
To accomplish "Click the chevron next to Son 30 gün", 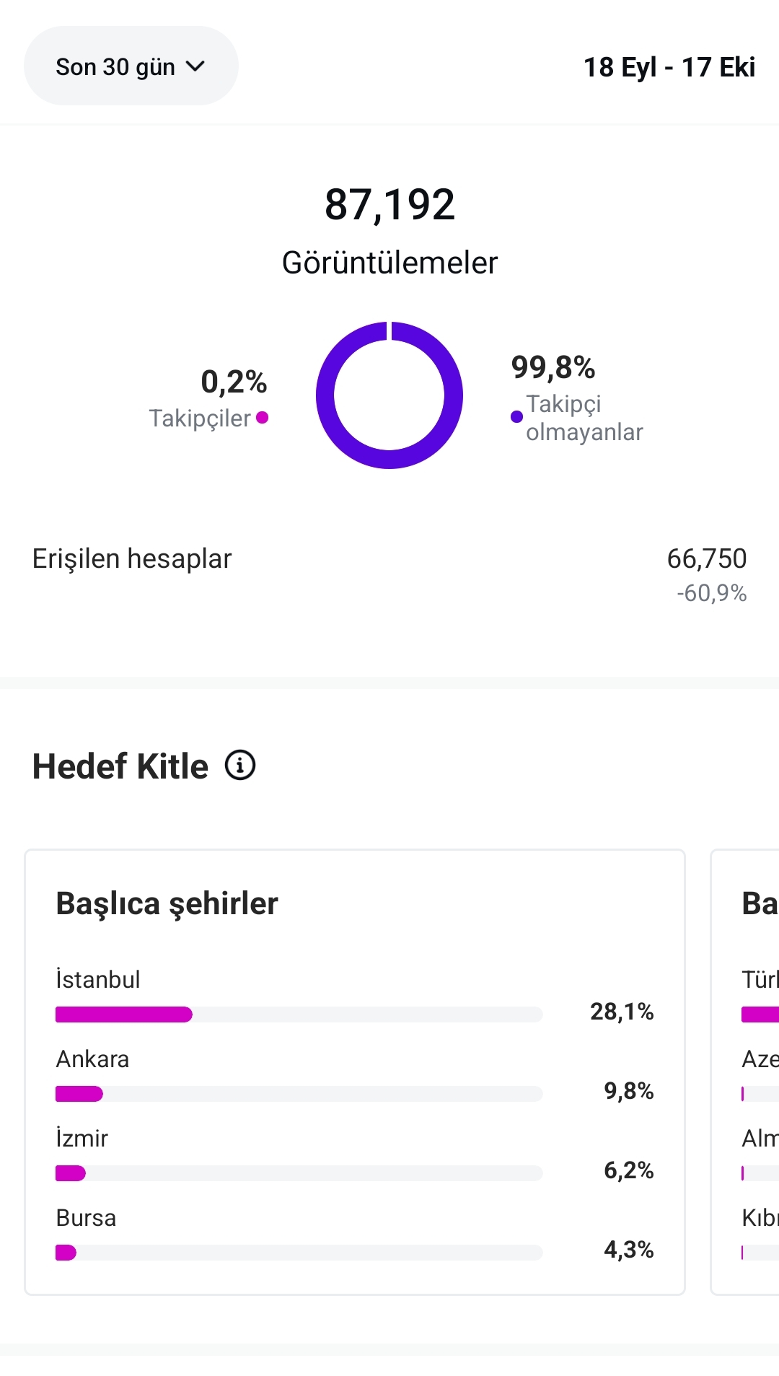I will [x=195, y=66].
